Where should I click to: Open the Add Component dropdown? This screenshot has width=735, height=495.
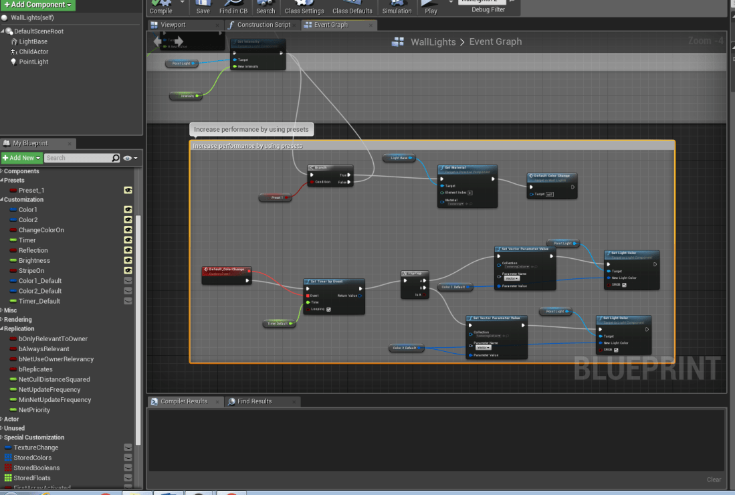38,5
